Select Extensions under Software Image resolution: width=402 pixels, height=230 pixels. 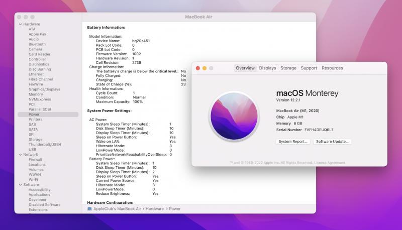coord(38,210)
